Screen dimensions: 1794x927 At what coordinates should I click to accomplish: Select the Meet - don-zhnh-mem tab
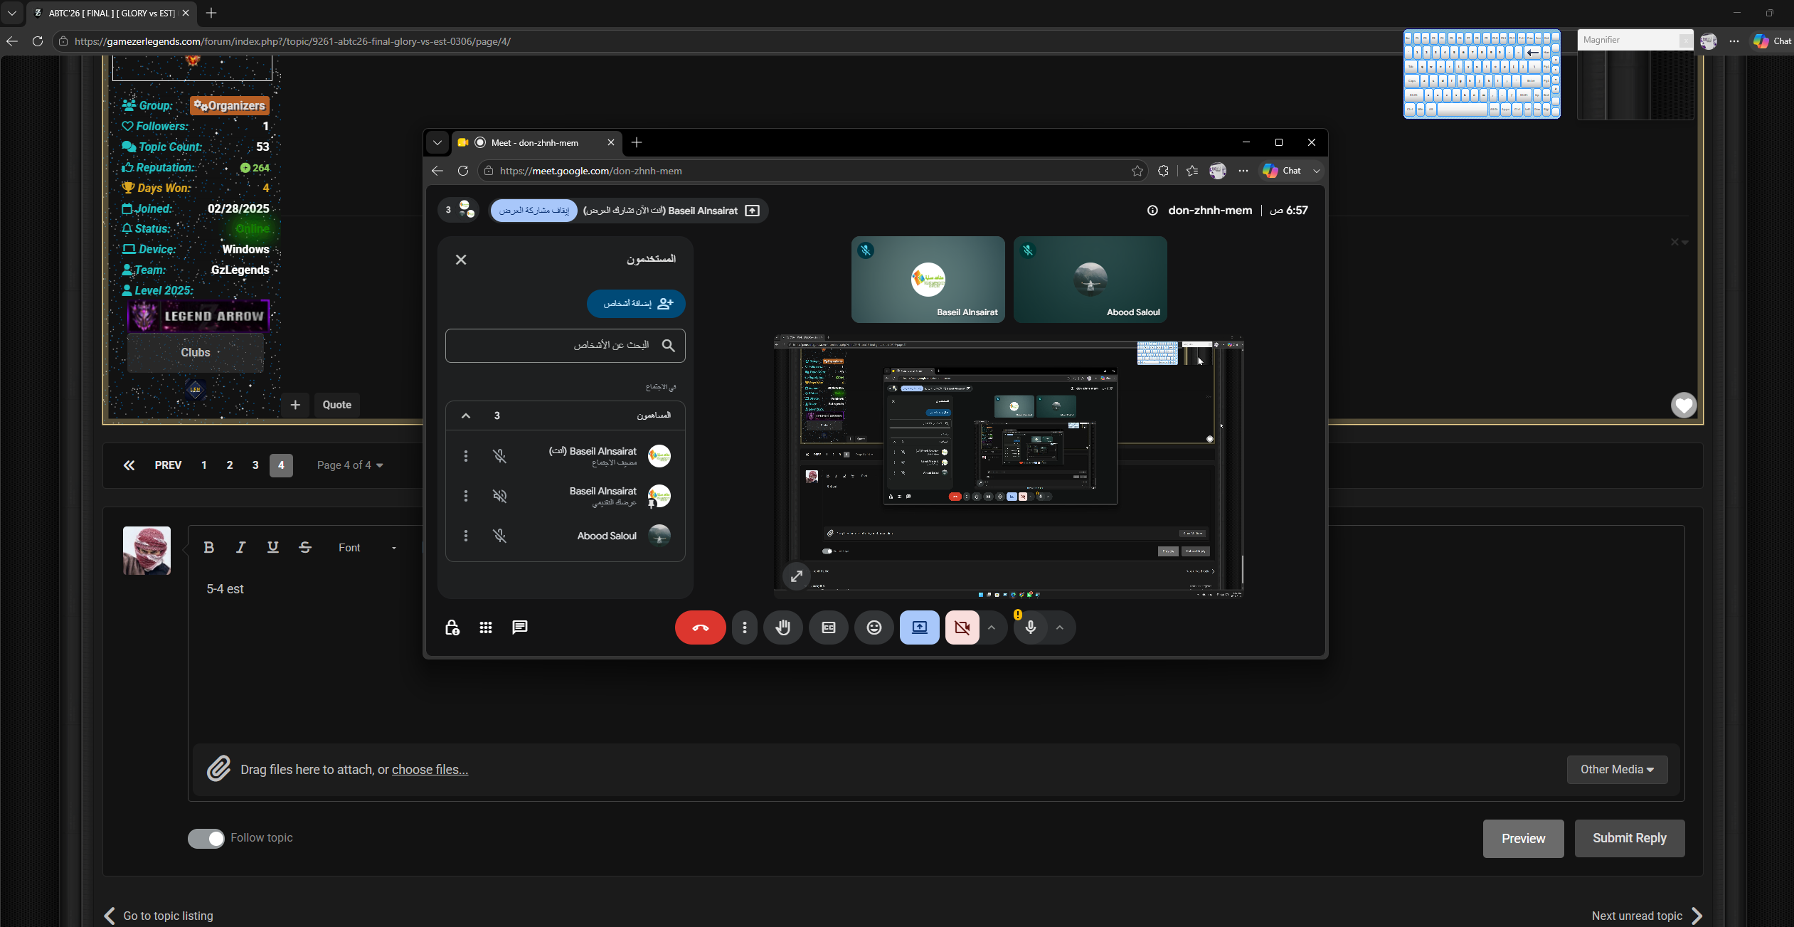536,142
